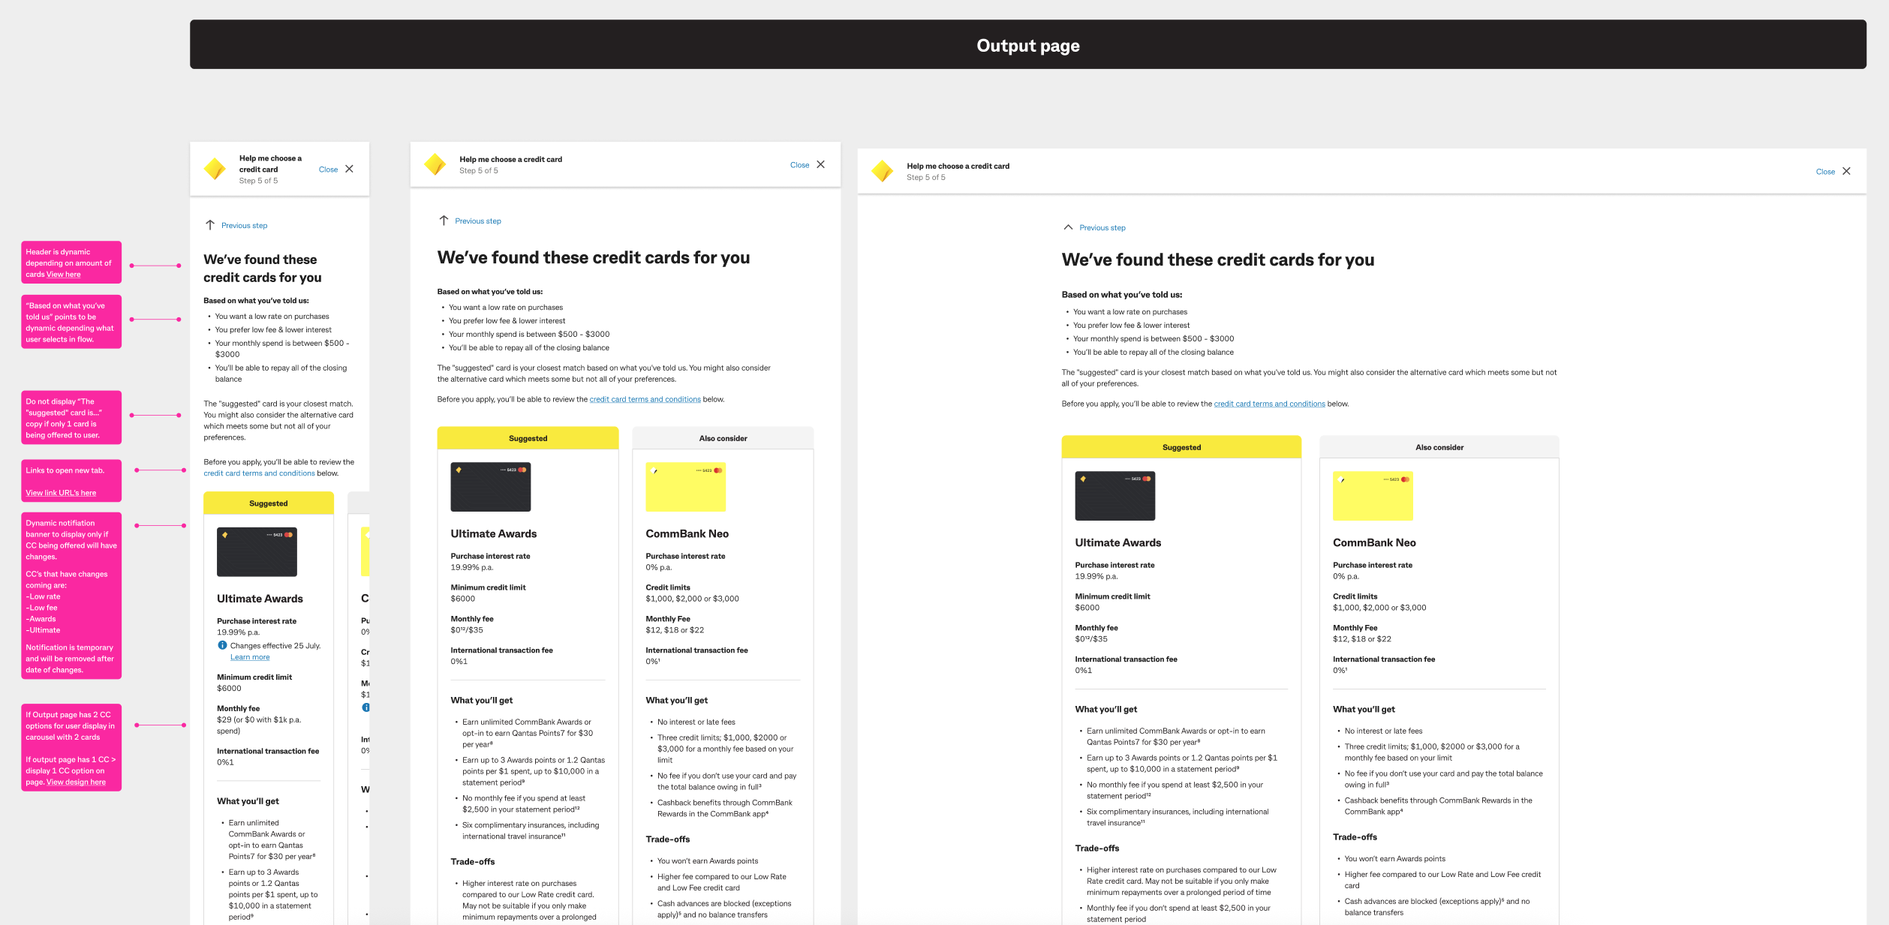
Task: Click the CommBank diamond logo in the desktop layout
Action: click(x=882, y=171)
